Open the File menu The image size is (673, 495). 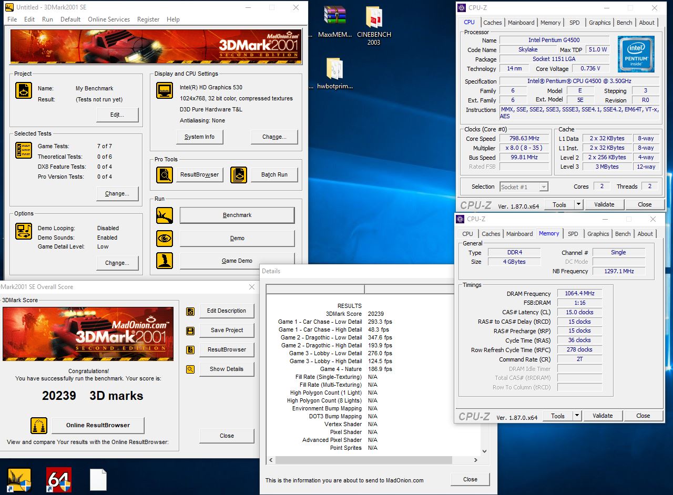[x=12, y=19]
